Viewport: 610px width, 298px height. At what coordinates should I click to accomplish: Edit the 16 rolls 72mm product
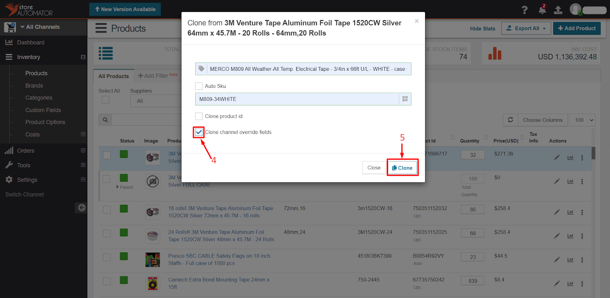557,212
